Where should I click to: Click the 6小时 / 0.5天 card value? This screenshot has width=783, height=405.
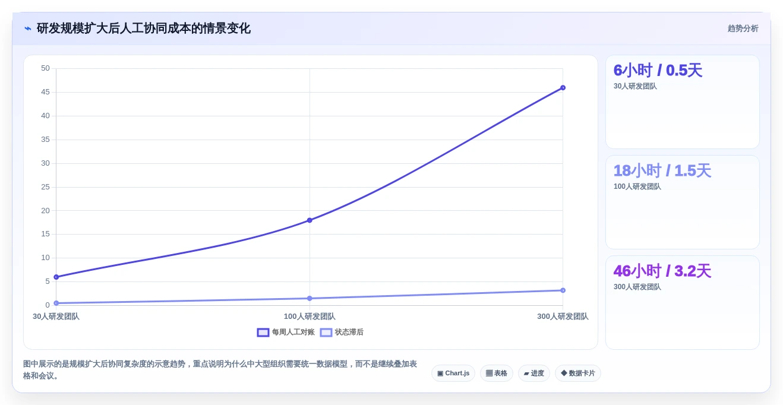[658, 71]
